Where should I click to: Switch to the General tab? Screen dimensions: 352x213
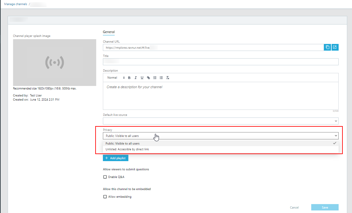point(109,32)
